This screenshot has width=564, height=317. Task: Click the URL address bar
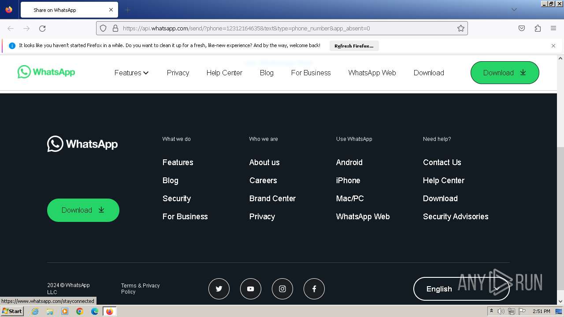point(282,28)
